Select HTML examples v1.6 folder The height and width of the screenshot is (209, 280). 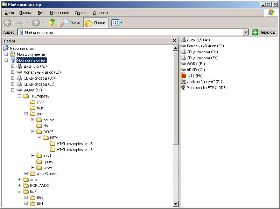(x=71, y=150)
